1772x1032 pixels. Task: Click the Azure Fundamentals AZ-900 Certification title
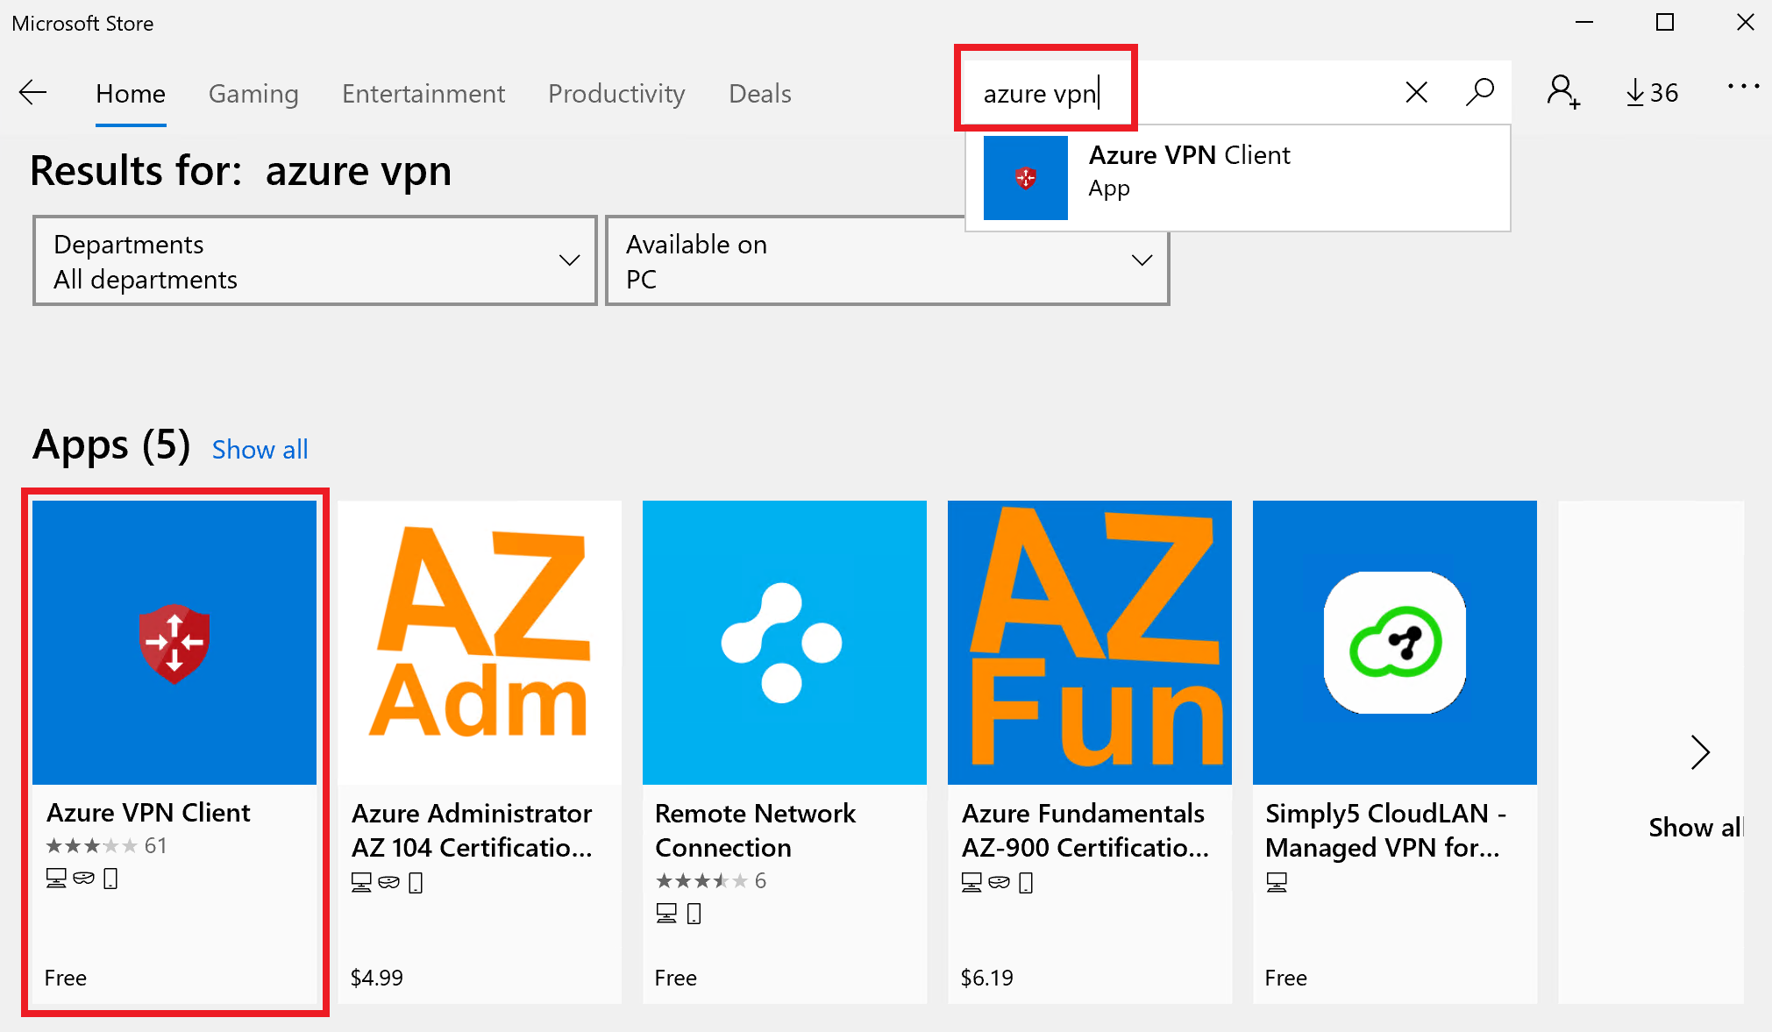tap(1085, 830)
